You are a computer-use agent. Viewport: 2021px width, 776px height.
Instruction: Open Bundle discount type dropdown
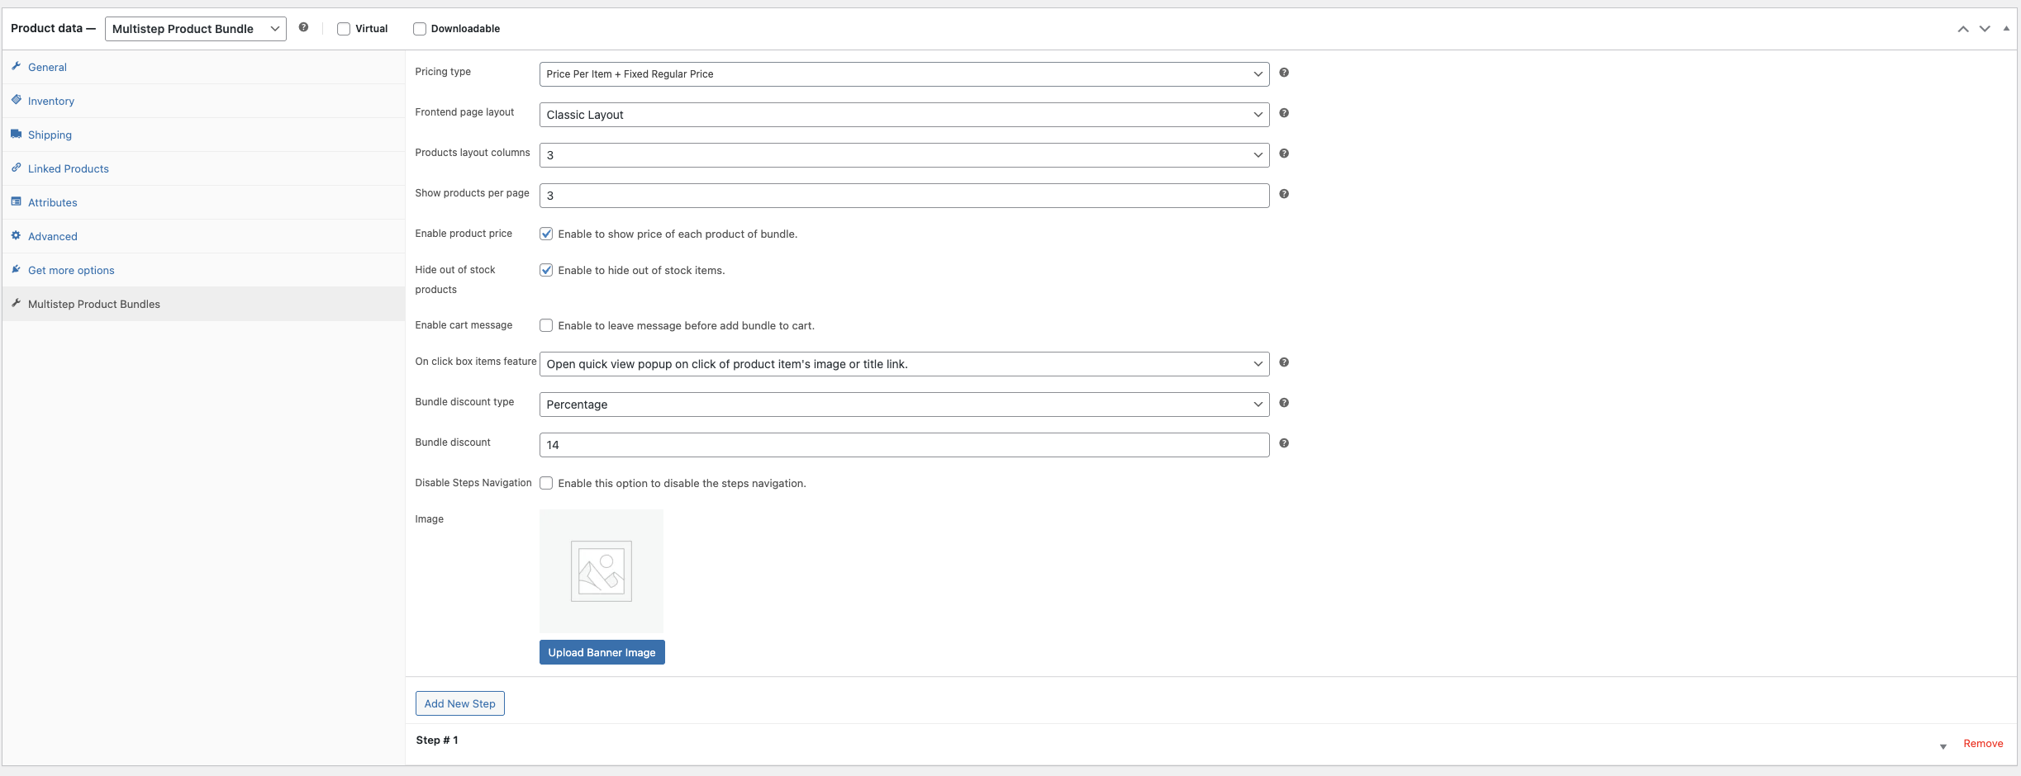tap(904, 405)
